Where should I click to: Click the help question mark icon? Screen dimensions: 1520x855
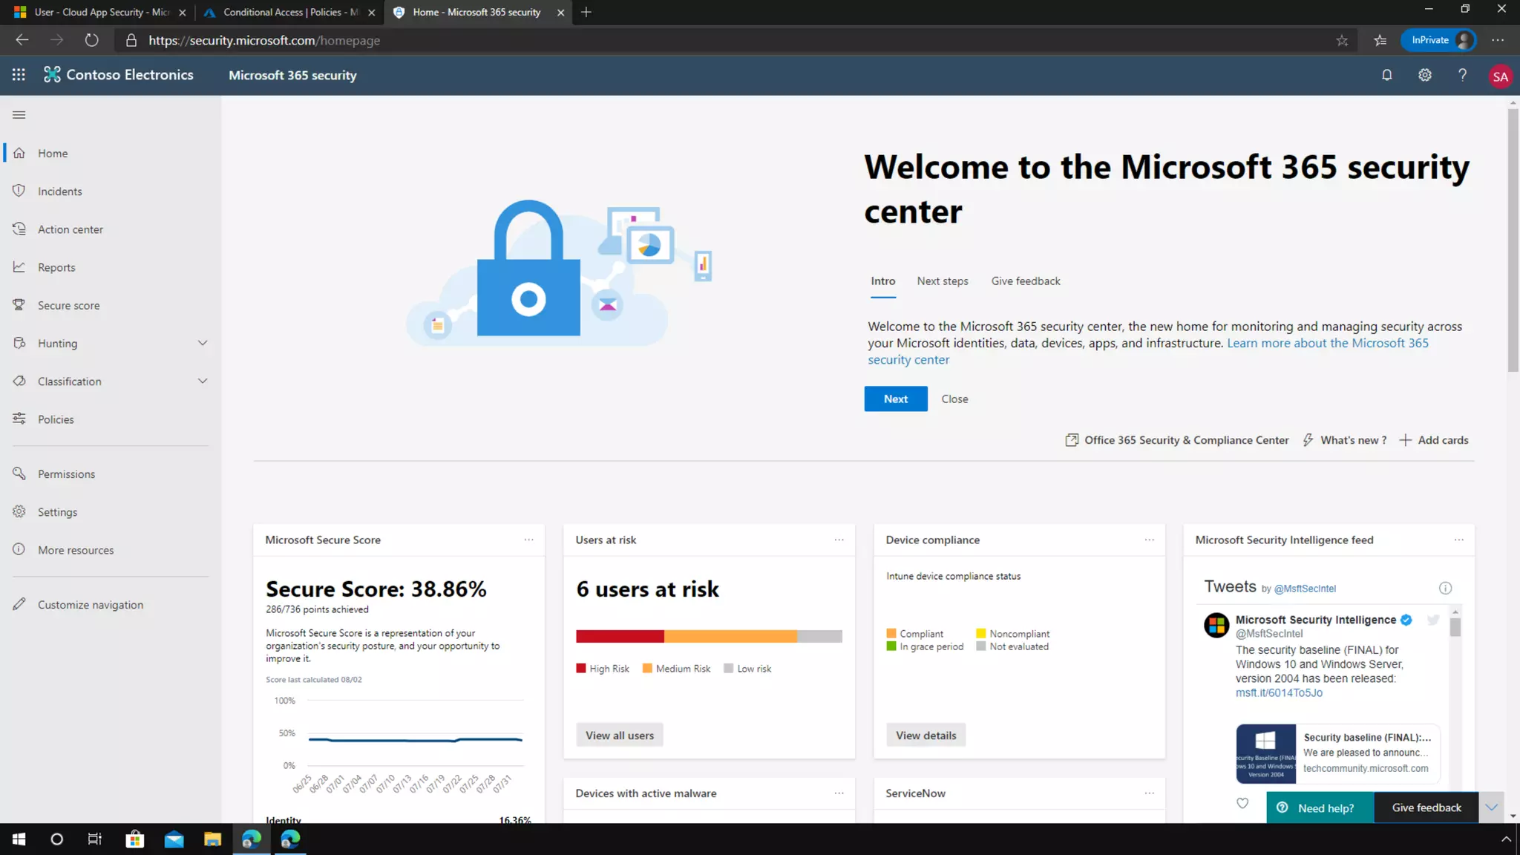click(x=1462, y=75)
